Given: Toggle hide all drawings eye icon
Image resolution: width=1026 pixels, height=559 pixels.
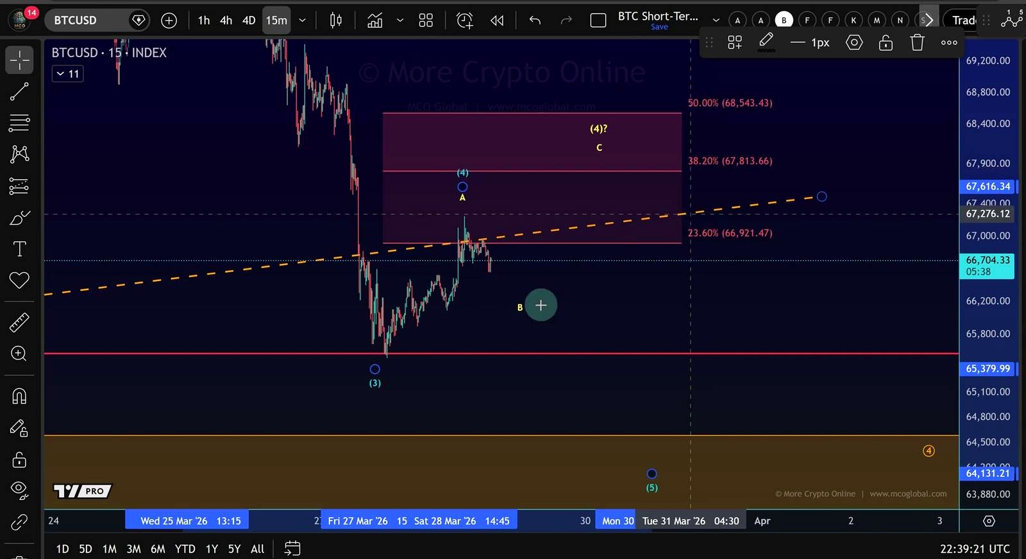Looking at the screenshot, I should coord(19,490).
